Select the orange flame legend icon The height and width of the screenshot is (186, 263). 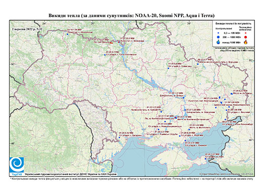pos(246,42)
